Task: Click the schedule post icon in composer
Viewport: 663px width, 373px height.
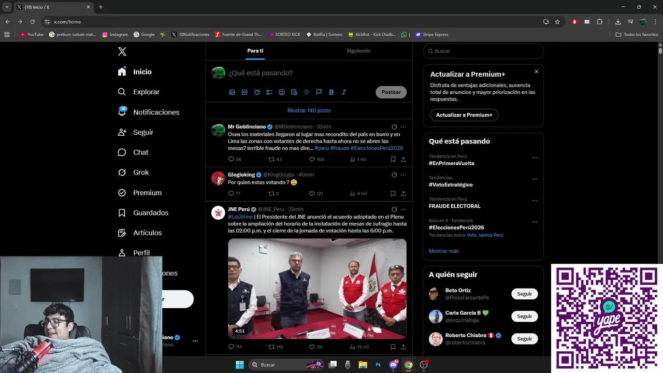Action: coord(294,92)
